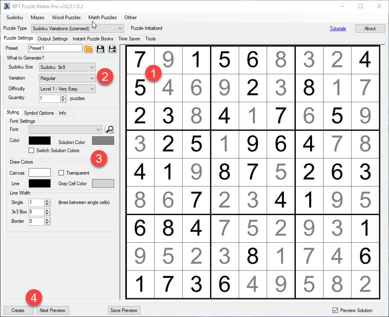Viewport: 389px width, 317px height.
Task: Increase the 3x3 Box line width
Action: click(47, 210)
